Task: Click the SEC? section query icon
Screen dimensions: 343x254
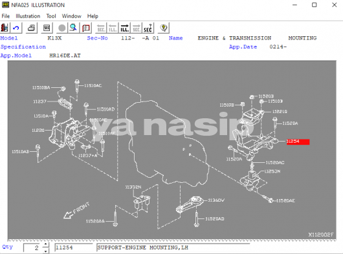Action: (x=148, y=28)
